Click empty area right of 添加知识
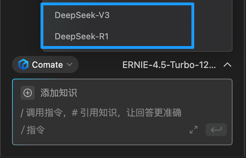Screen dimensions: 246x158 [x=151, y=93]
